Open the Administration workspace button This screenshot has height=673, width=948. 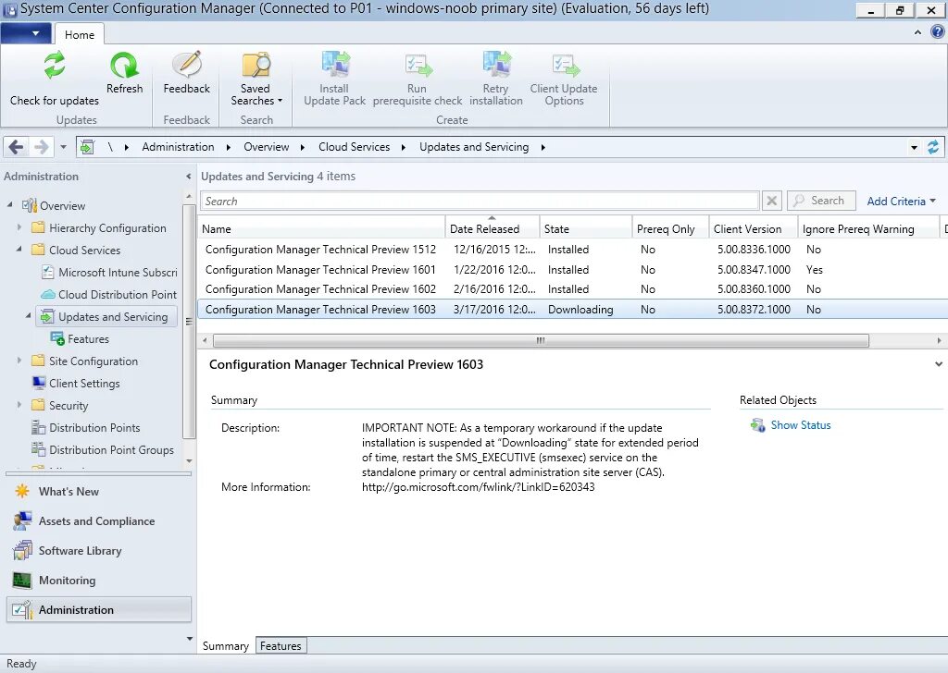point(99,609)
